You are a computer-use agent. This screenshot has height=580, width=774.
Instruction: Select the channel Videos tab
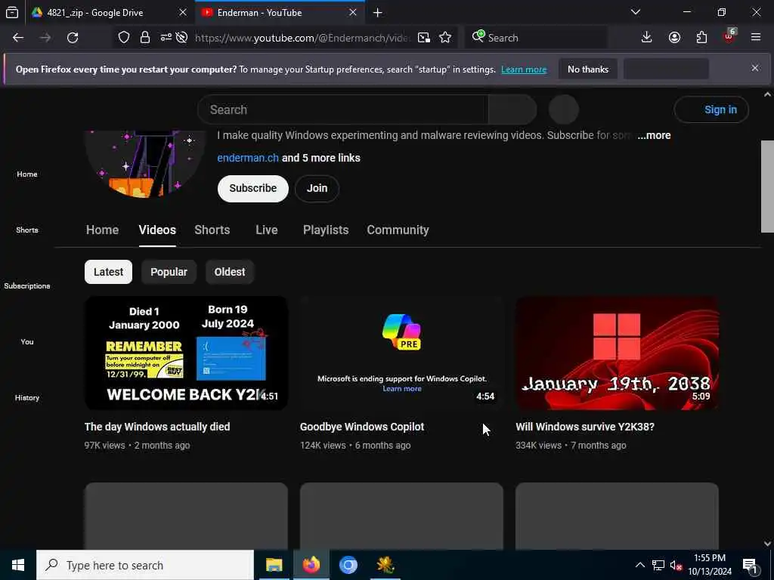[x=157, y=230]
